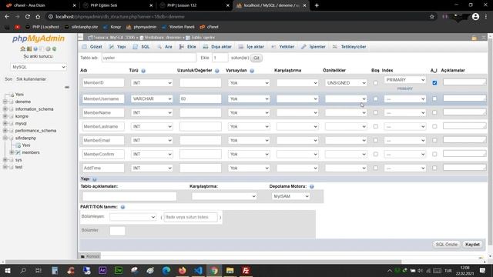Click the Depolama Motoru help icon
This screenshot has height=277, width=493.
pyautogui.click(x=311, y=186)
